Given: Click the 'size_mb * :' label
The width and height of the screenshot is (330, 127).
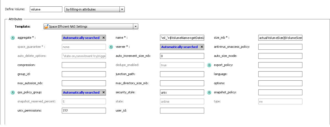Looking at the screenshot, I should coord(221,38).
